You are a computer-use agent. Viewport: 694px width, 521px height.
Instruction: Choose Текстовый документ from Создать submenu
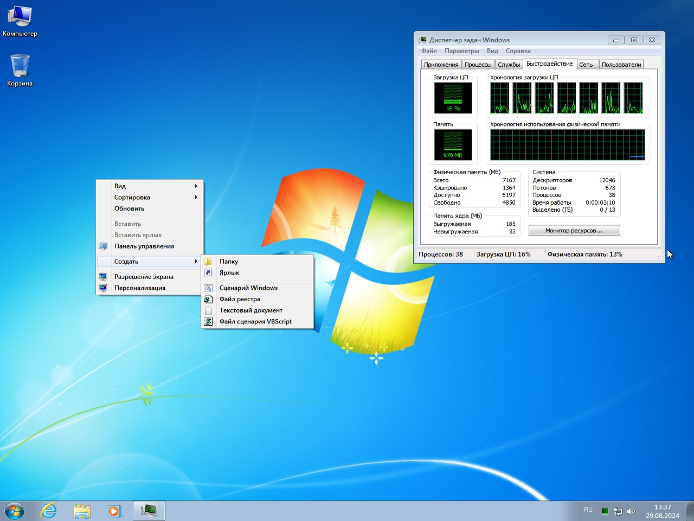[x=250, y=310]
